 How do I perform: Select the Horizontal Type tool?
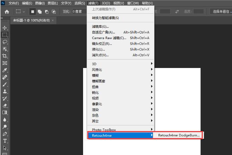(5, 141)
